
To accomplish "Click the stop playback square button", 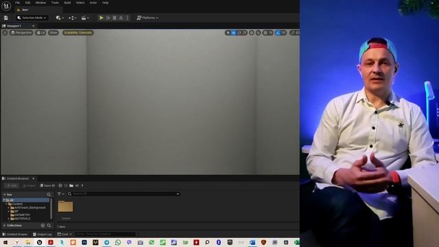I will click(x=115, y=18).
